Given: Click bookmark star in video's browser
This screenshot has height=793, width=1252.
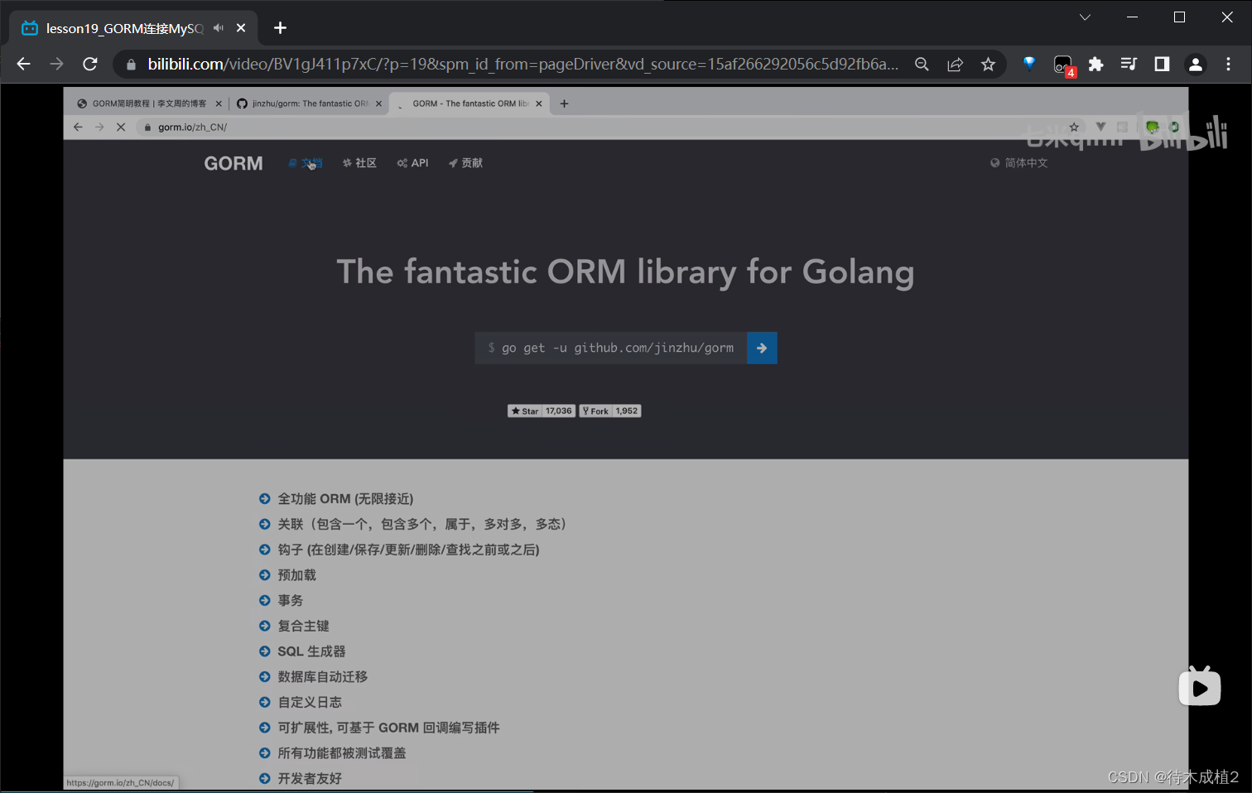Looking at the screenshot, I should (1074, 127).
